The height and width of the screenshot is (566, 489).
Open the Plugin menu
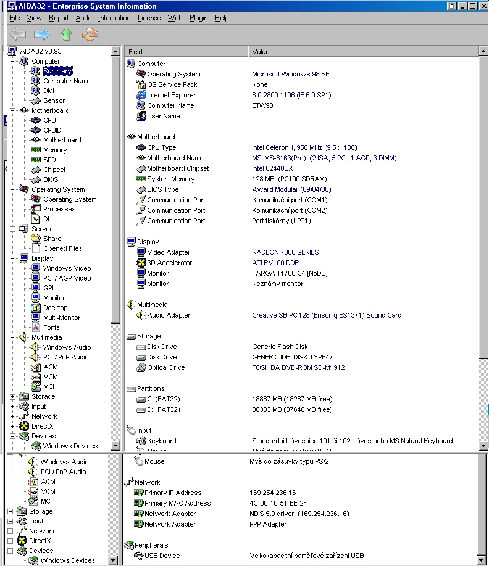click(198, 18)
